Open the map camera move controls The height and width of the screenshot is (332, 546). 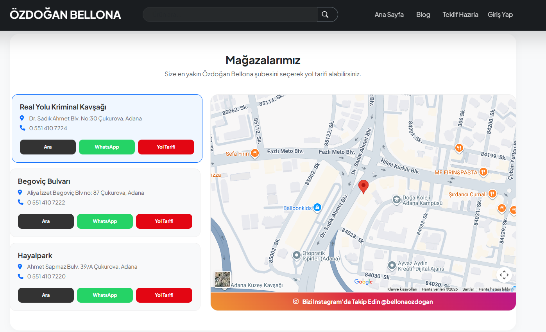click(504, 275)
